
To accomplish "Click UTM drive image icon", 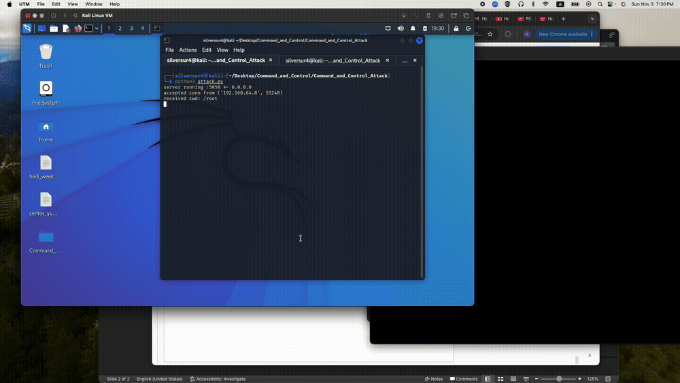I will pos(441,16).
